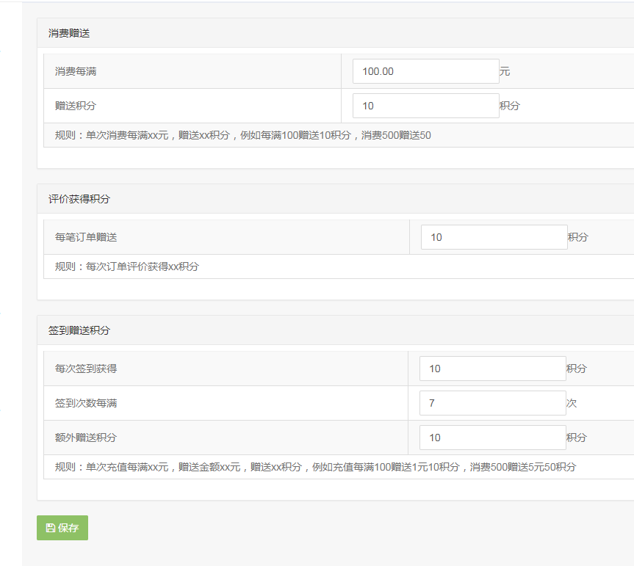Click the 签到次数每满 row label
634x566 pixels.
pos(86,403)
